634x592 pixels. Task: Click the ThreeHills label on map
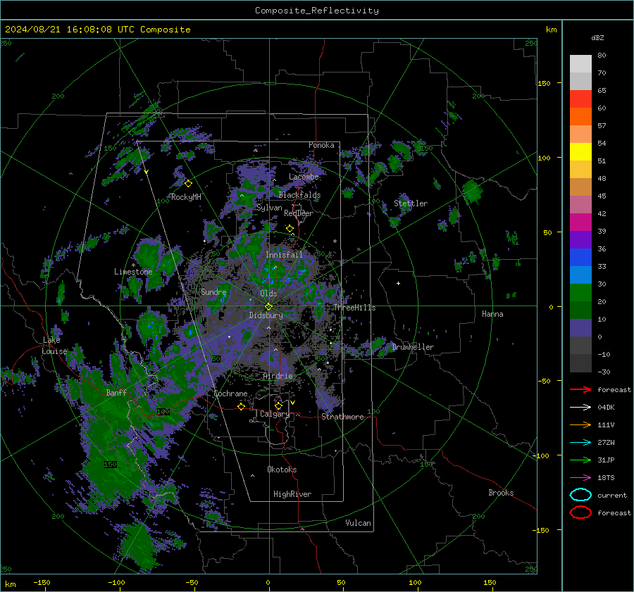click(354, 308)
